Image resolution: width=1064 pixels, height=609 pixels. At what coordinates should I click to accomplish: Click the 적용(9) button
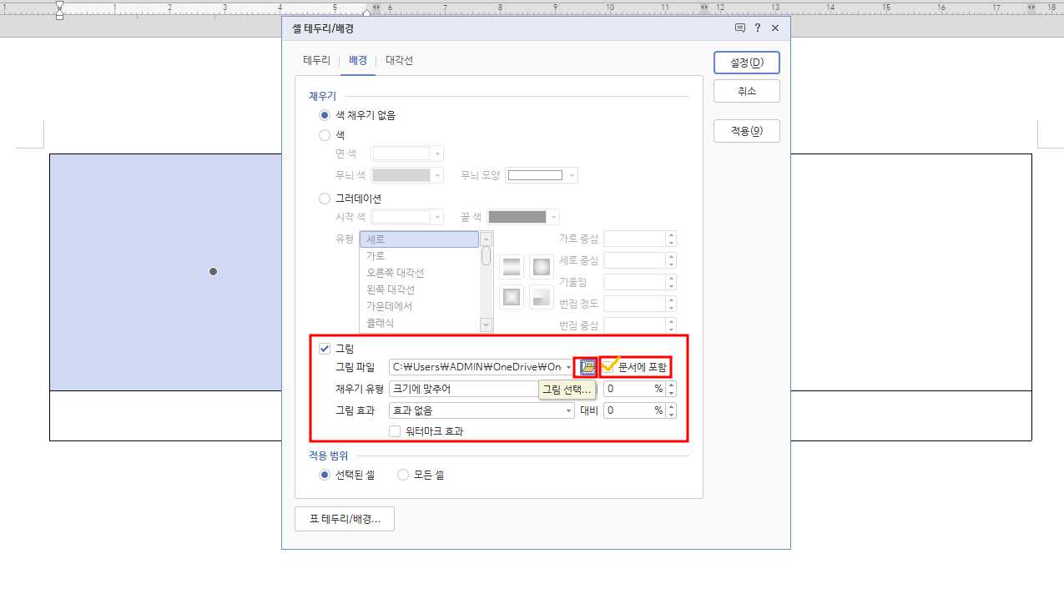pos(747,131)
